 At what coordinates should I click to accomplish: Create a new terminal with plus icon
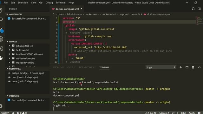181,67
